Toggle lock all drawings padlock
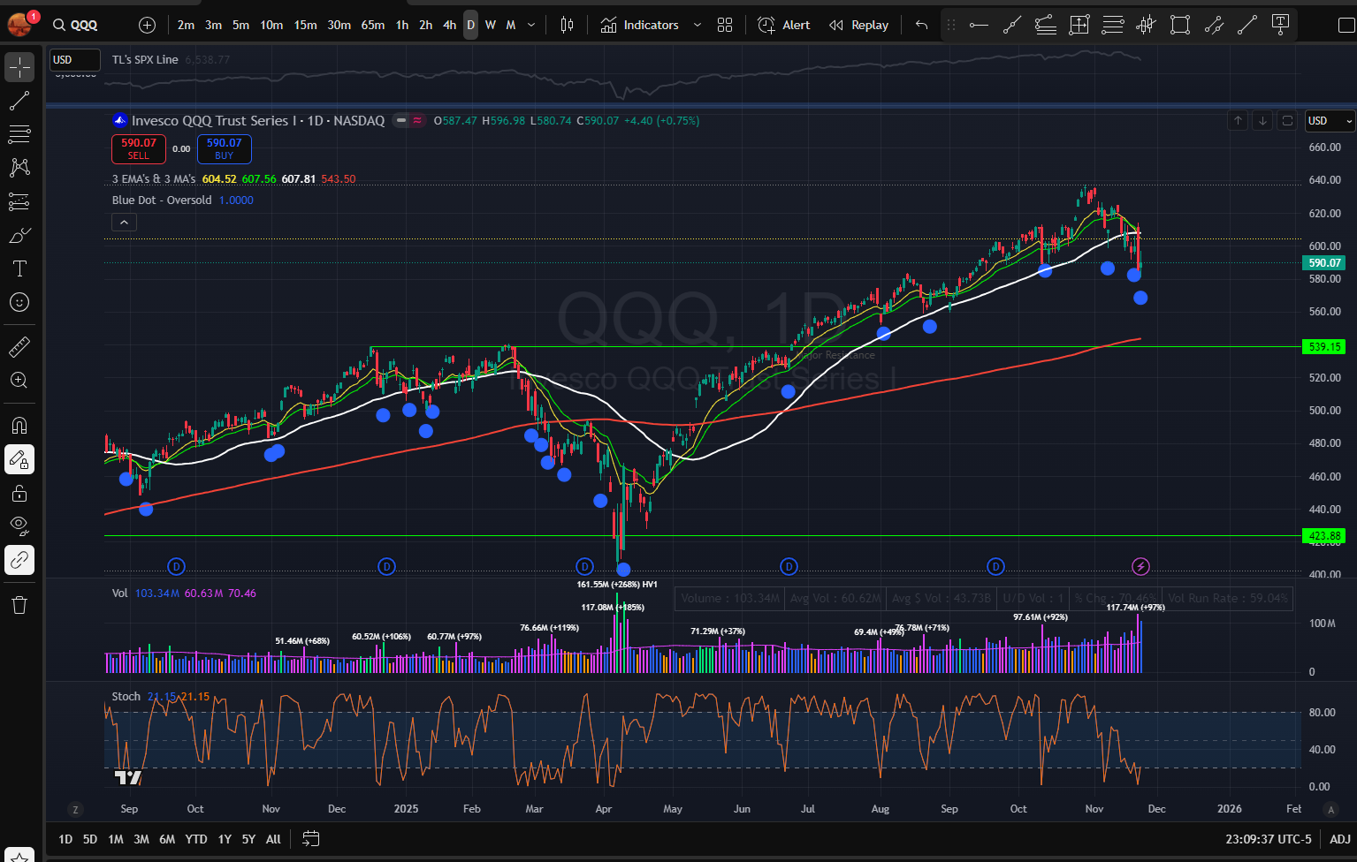Image resolution: width=1357 pixels, height=862 pixels. tap(19, 493)
